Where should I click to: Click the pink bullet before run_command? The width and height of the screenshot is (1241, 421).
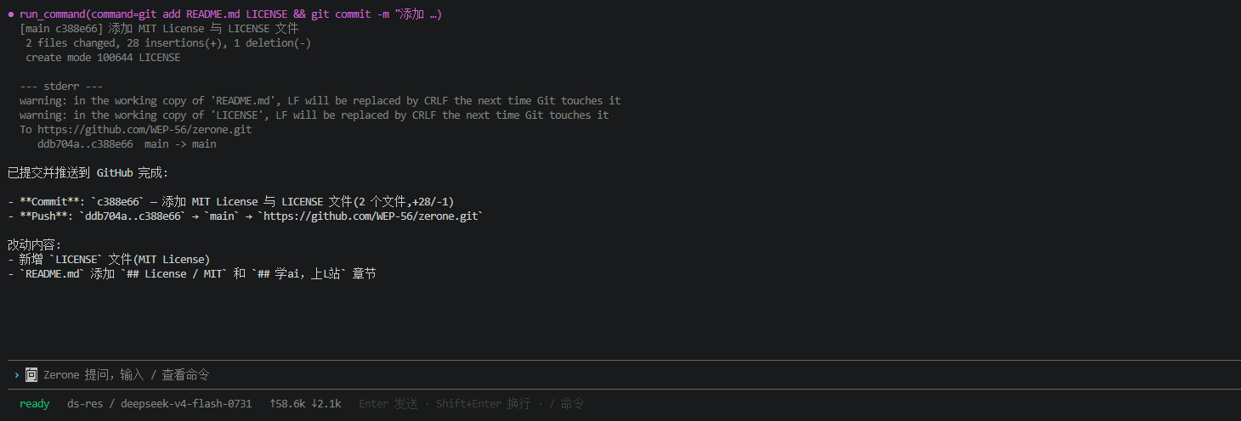[x=11, y=14]
